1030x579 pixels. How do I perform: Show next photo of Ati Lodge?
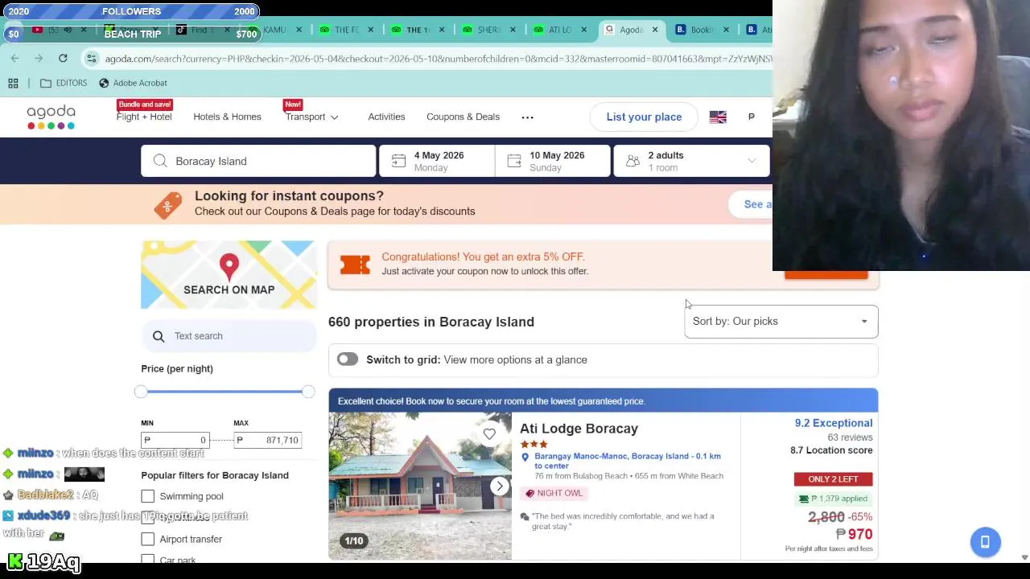coord(500,486)
